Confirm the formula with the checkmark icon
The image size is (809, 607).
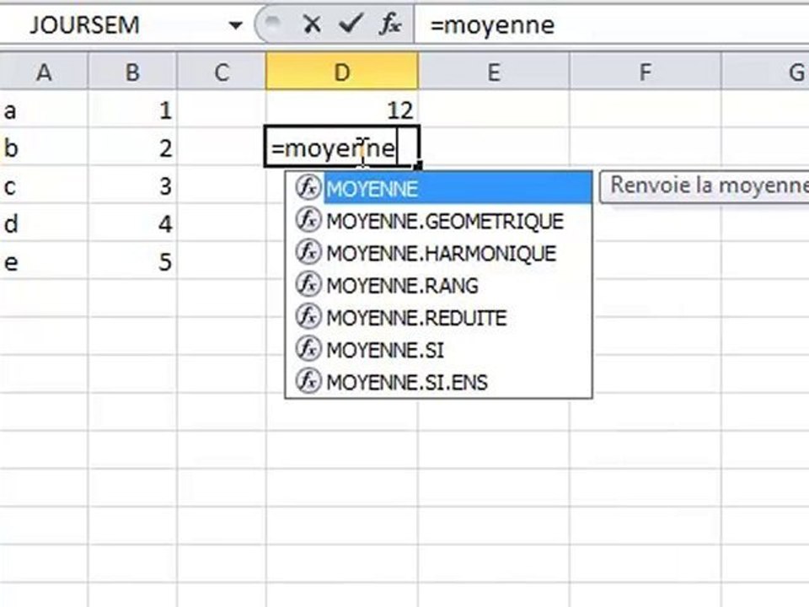[x=351, y=24]
